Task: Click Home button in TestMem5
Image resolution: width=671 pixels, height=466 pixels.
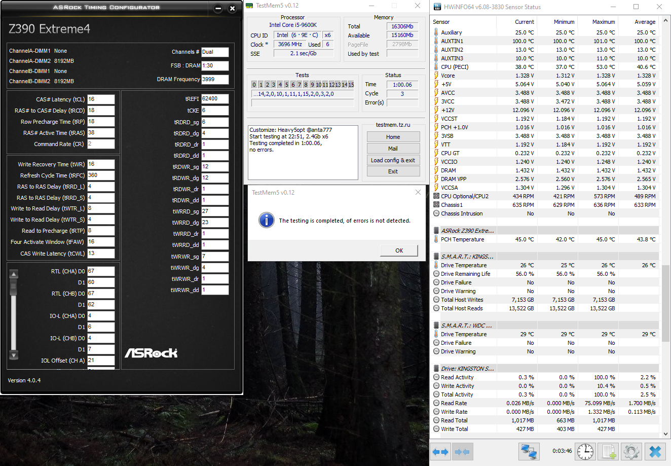Action: click(x=393, y=137)
